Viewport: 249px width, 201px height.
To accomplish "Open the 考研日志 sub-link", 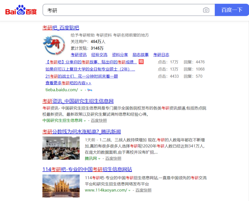I will pyautogui.click(x=161, y=55).
